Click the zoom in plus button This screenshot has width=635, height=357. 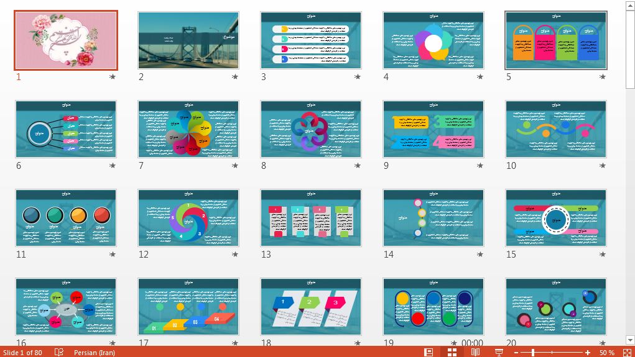(x=588, y=352)
